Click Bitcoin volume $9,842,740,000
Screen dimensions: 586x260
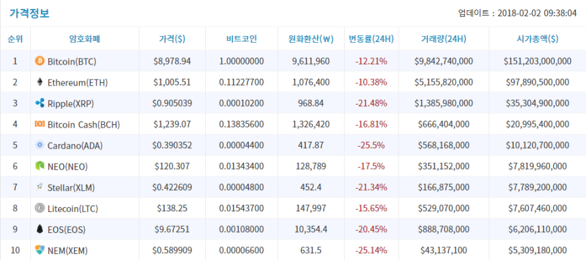(444, 61)
